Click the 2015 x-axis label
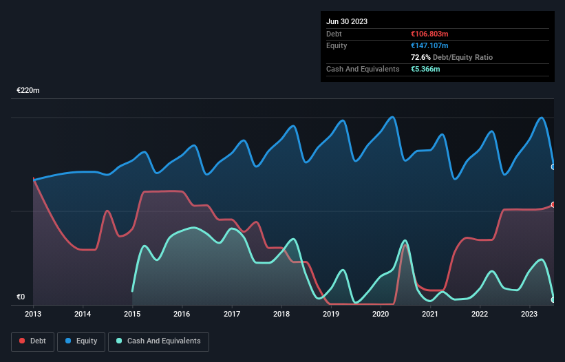 click(132, 314)
